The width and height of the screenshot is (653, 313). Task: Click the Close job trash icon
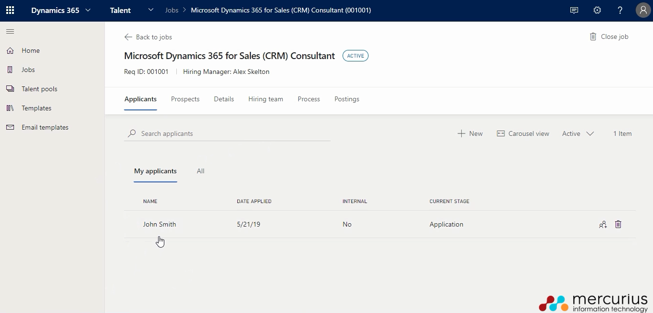coord(593,36)
